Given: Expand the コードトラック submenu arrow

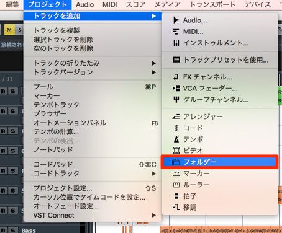Looking at the screenshot, I should click(153, 174).
